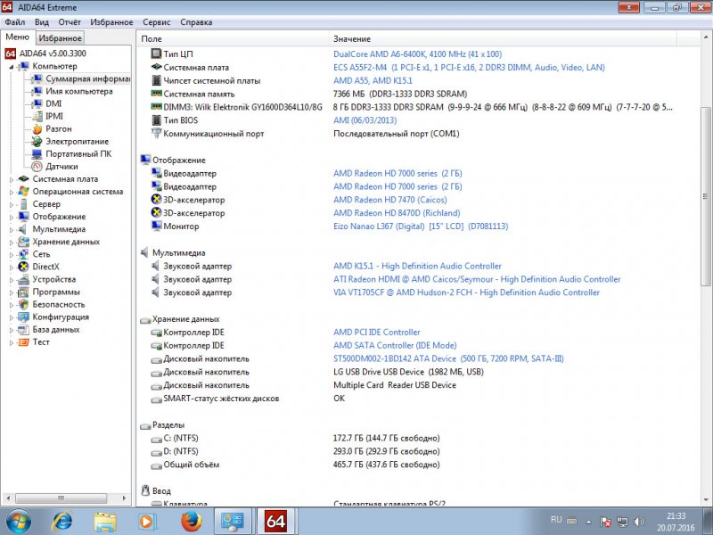713x535 pixels.
Task: Click the Internet Explorer taskbar icon
Action: click(x=62, y=520)
